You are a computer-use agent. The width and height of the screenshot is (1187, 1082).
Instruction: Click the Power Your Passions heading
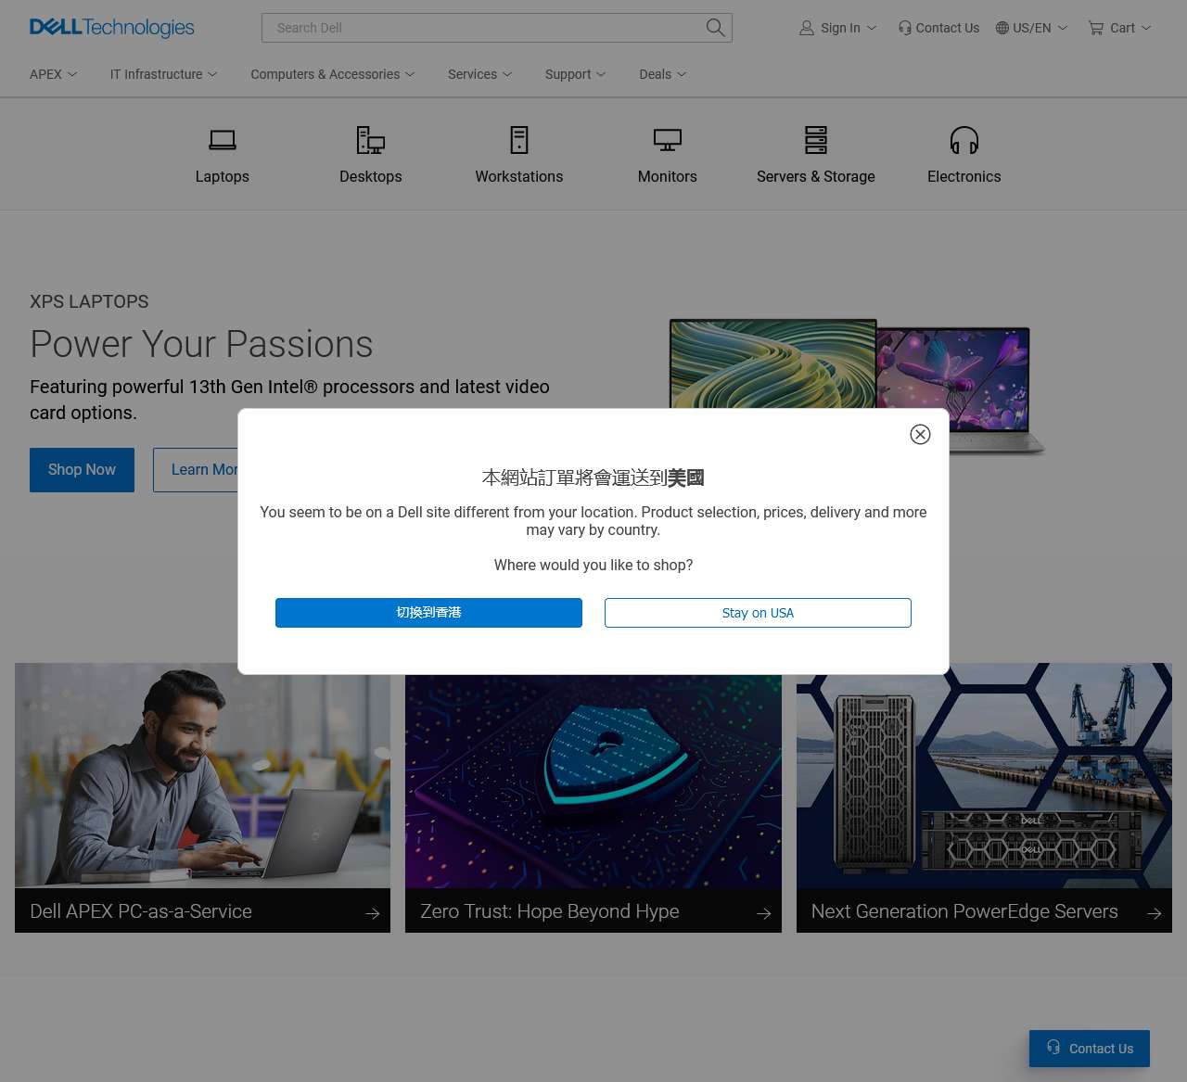click(201, 344)
